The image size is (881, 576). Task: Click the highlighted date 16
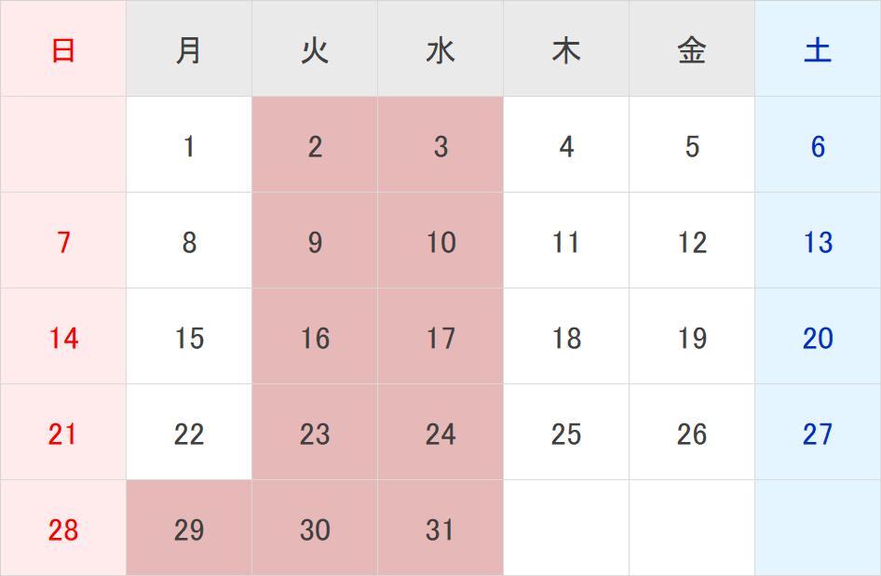point(315,339)
